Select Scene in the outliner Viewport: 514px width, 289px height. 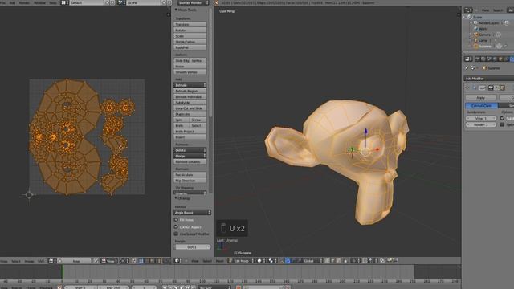pos(478,17)
